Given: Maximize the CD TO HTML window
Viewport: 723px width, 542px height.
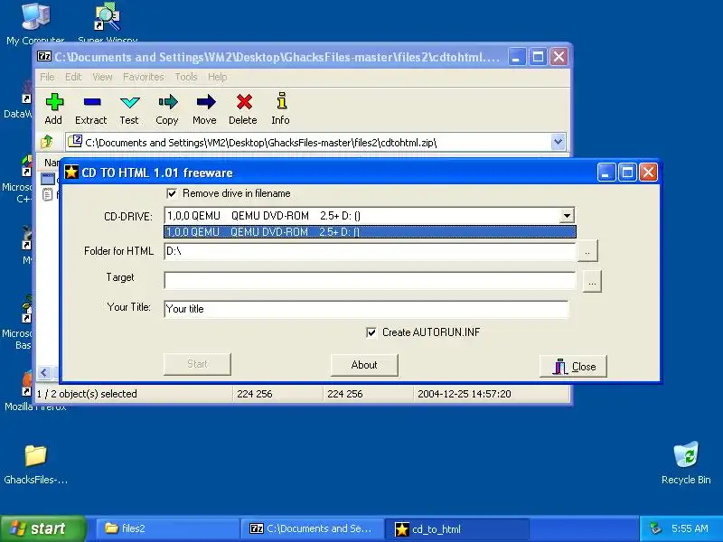Looking at the screenshot, I should point(627,173).
